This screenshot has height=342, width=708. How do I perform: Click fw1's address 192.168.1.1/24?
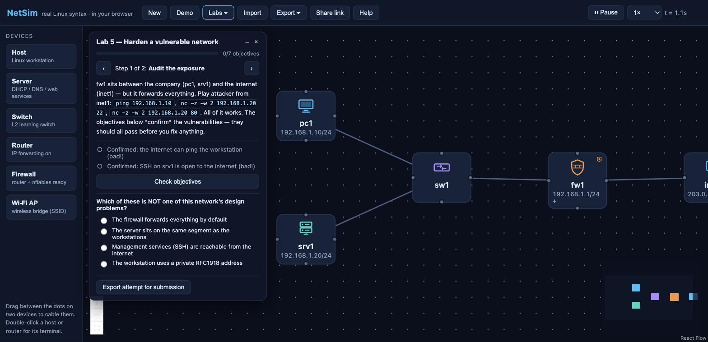(576, 194)
